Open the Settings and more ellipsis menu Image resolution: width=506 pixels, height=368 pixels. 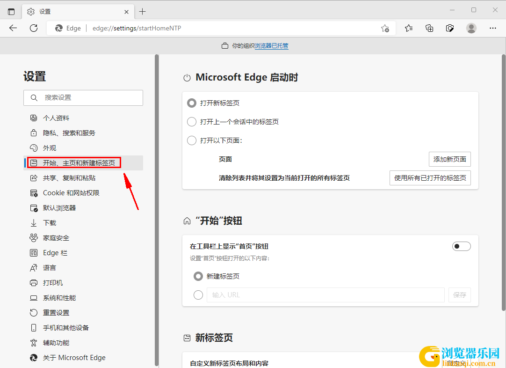click(x=493, y=29)
